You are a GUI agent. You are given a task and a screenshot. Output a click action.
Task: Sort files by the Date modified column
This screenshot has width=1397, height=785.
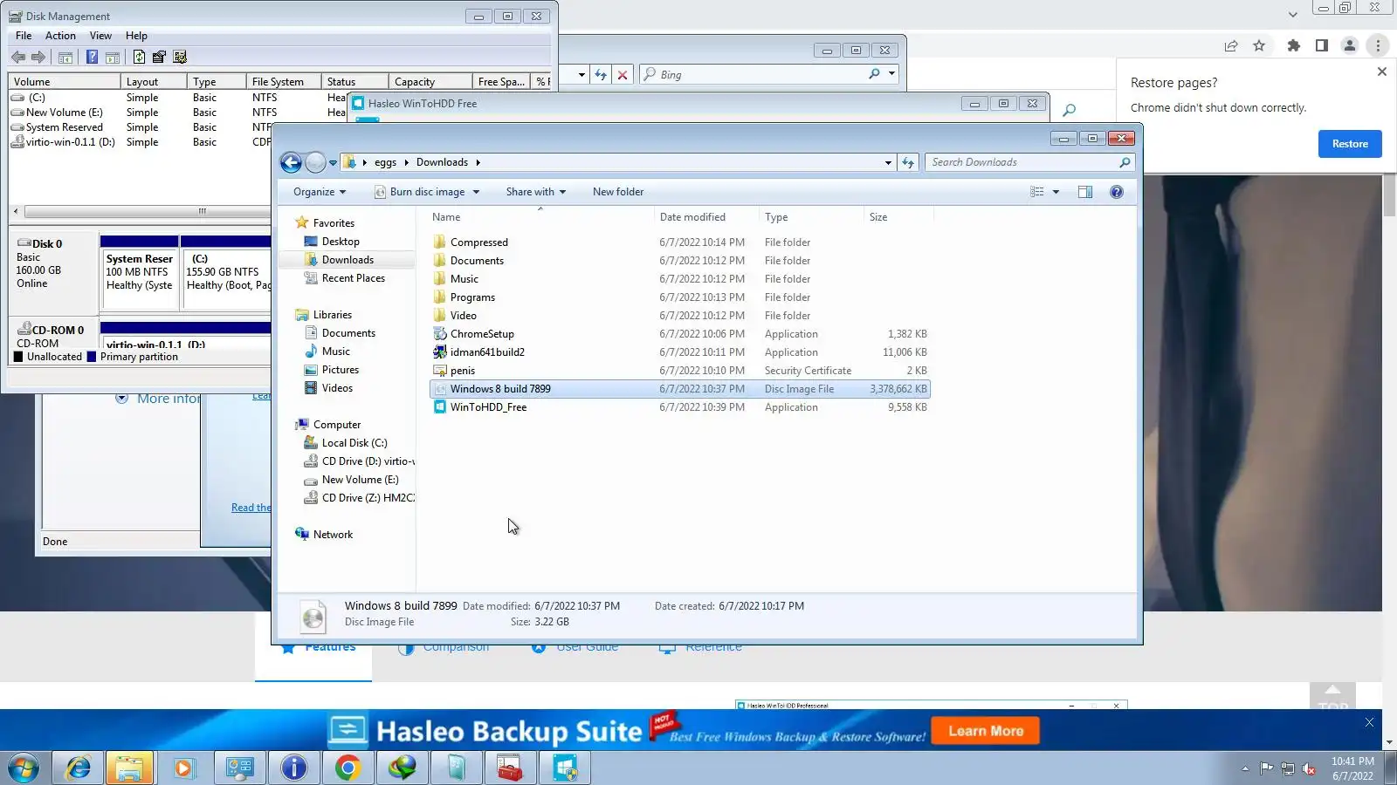click(706, 217)
